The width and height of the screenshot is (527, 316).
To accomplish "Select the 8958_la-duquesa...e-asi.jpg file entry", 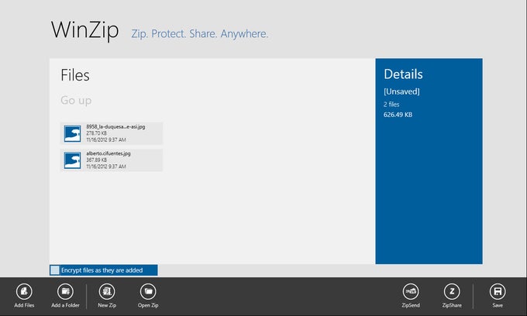I will (112, 133).
